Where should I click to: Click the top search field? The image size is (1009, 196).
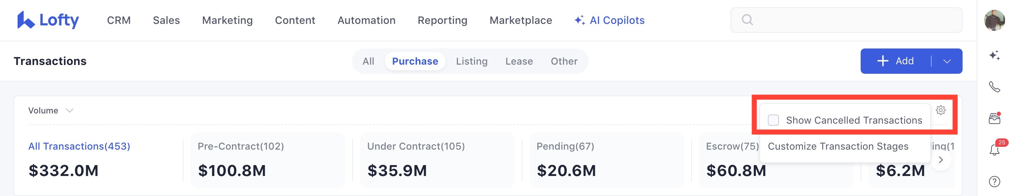pos(846,20)
